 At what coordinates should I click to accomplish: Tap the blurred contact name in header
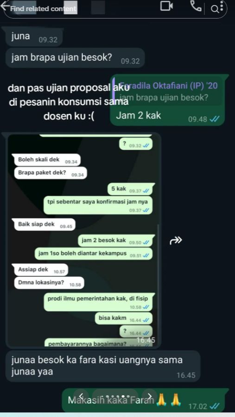click(98, 8)
